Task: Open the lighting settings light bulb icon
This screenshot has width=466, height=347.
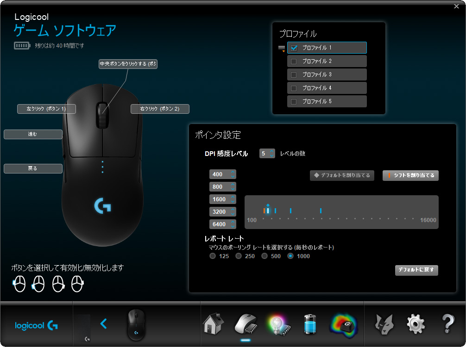Action: pos(278,325)
